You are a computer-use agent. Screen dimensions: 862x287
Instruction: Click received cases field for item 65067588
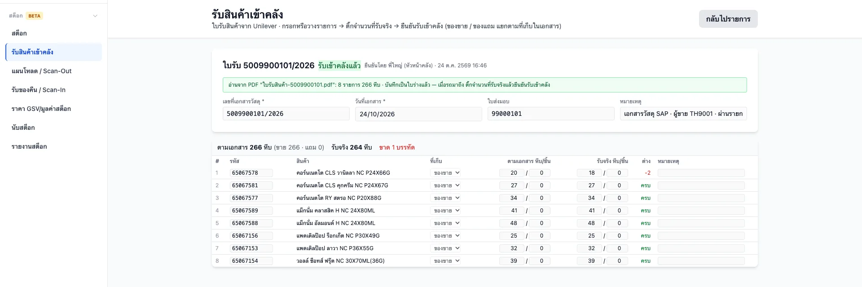(589, 223)
